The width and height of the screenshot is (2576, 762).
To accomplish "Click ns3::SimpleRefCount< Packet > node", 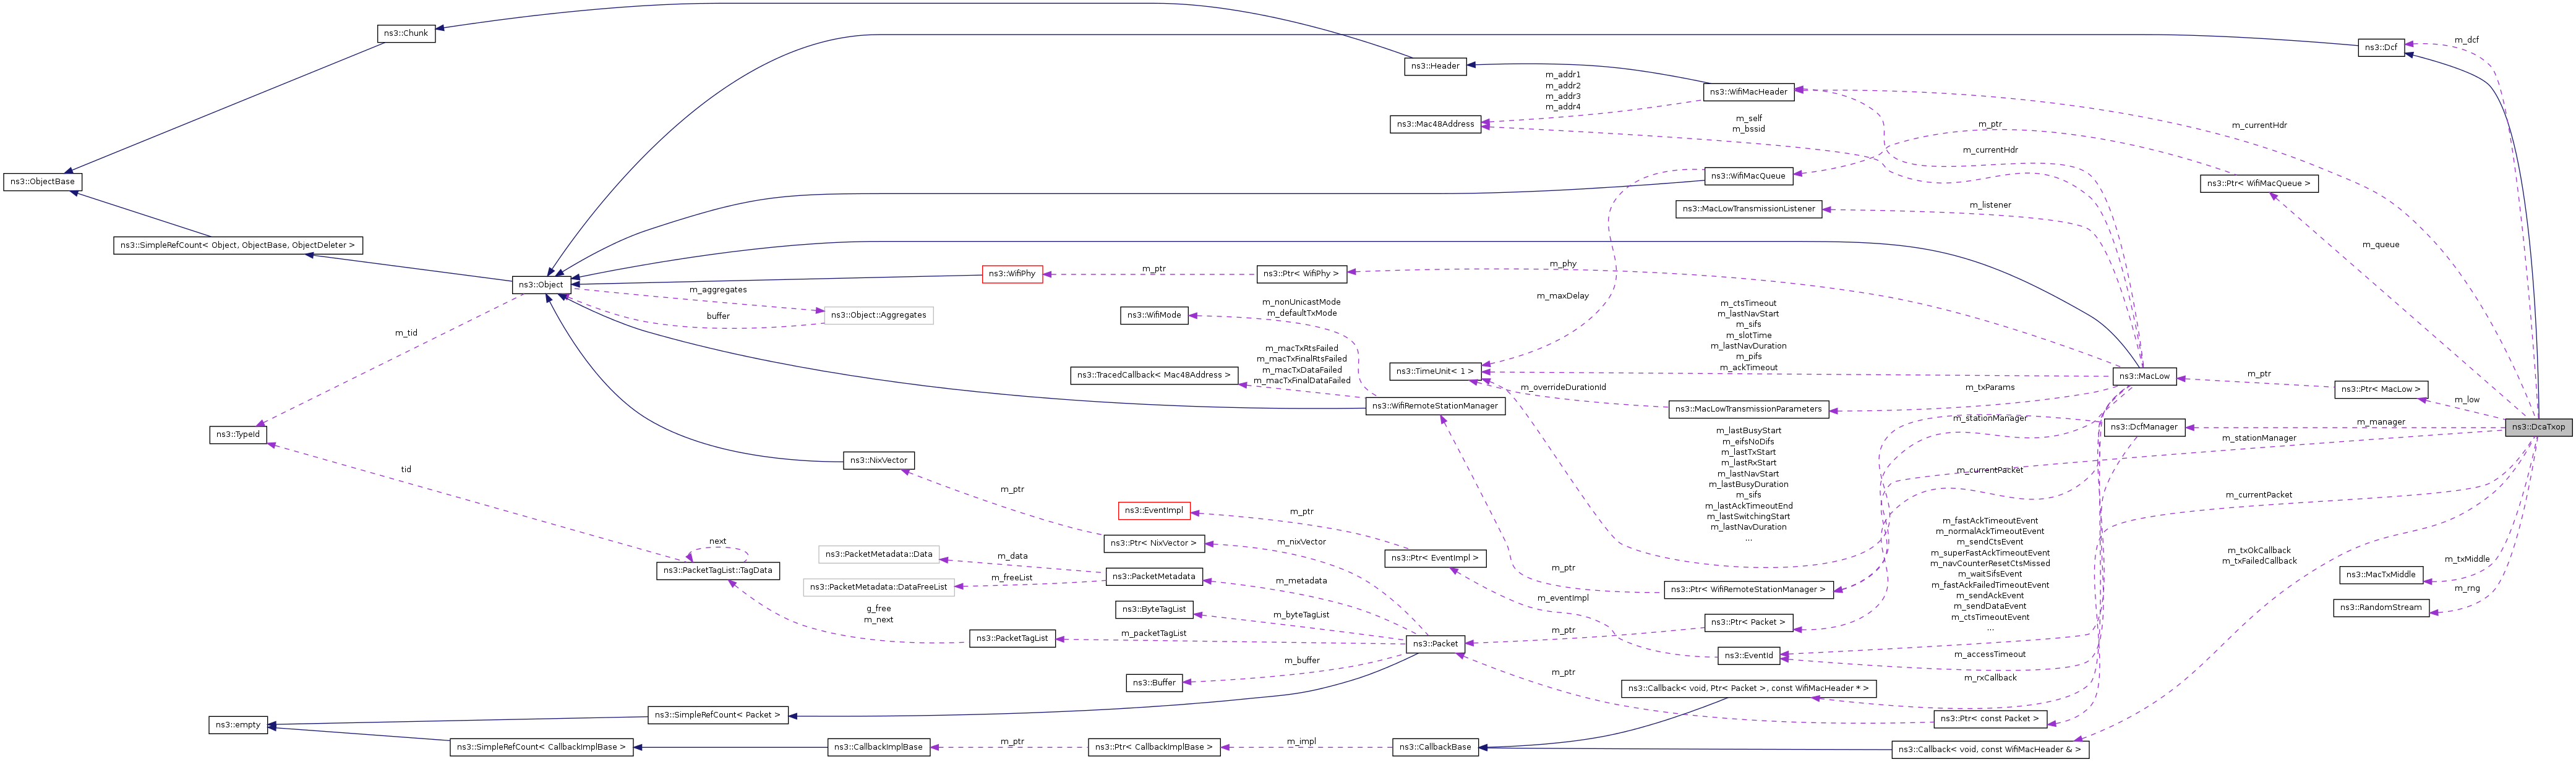I will click(718, 715).
